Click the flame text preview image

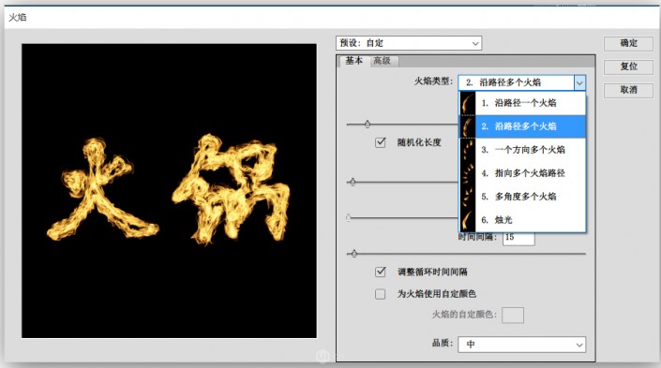coord(169,191)
